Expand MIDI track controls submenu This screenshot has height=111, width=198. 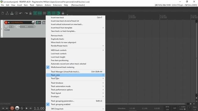point(75,50)
